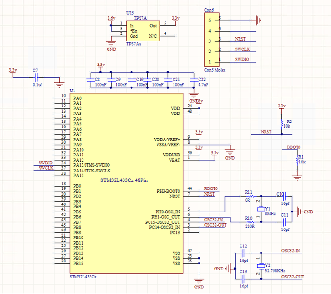
Task: Select the U1 STM32L433Cx microcontroller body
Action: click(x=126, y=183)
